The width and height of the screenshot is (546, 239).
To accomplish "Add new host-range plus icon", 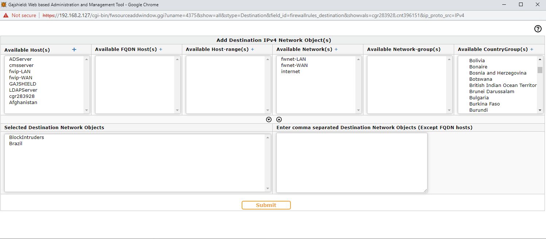I will pos(252,49).
